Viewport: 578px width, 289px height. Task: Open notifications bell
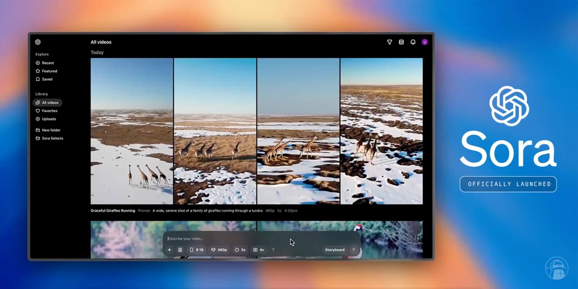click(x=413, y=42)
